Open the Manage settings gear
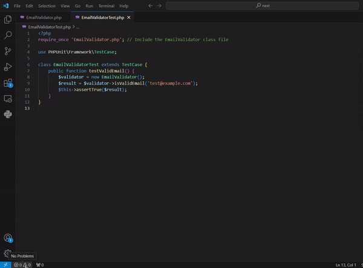 click(7, 253)
